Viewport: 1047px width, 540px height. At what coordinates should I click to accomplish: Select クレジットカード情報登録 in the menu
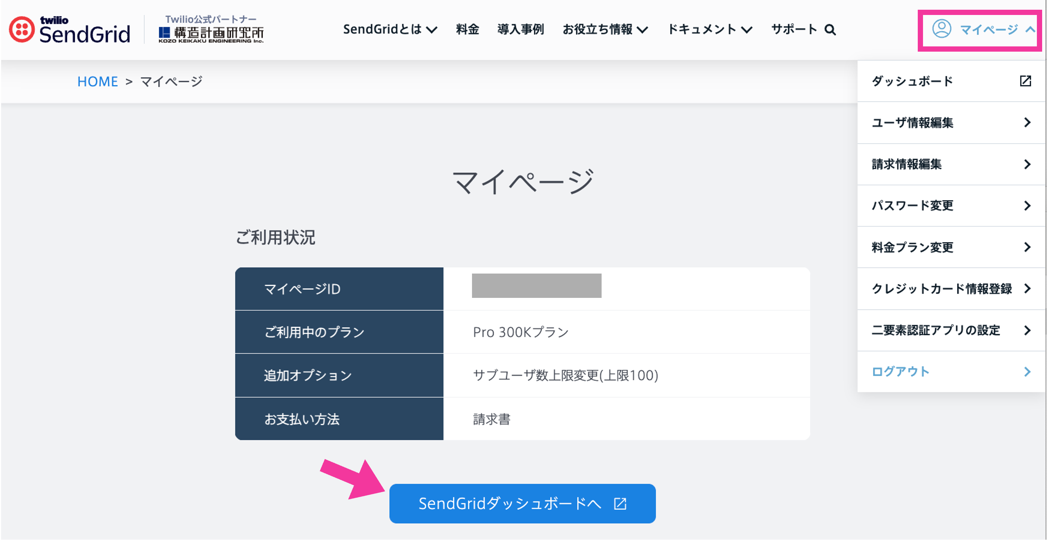951,288
